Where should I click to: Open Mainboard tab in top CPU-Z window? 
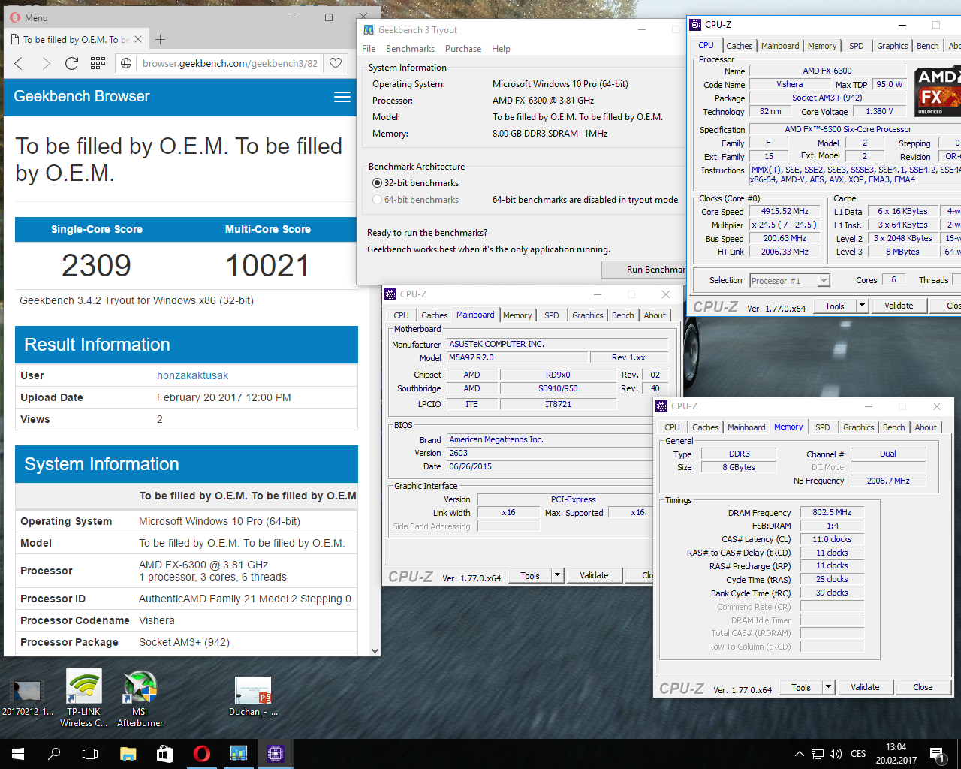tap(780, 46)
